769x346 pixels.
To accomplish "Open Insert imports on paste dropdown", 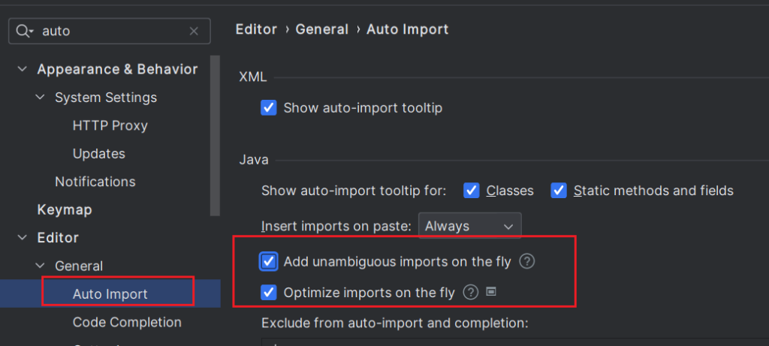I will (x=469, y=226).
